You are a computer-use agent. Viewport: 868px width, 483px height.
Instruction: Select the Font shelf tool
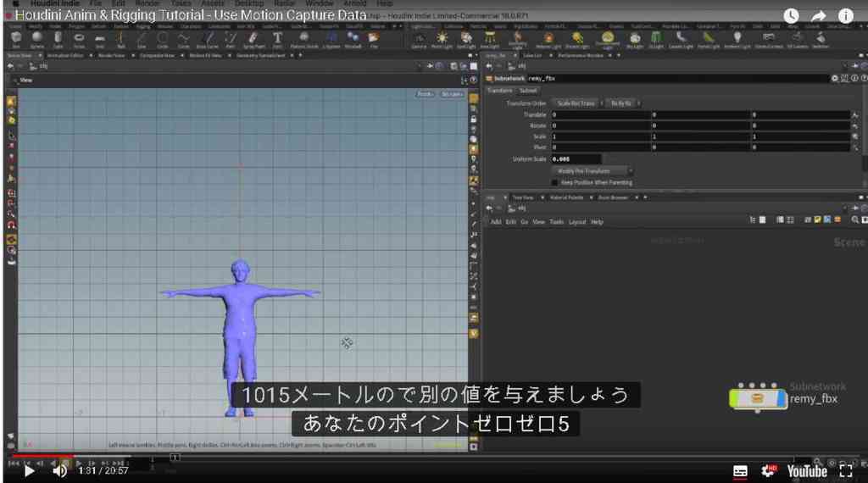point(277,39)
